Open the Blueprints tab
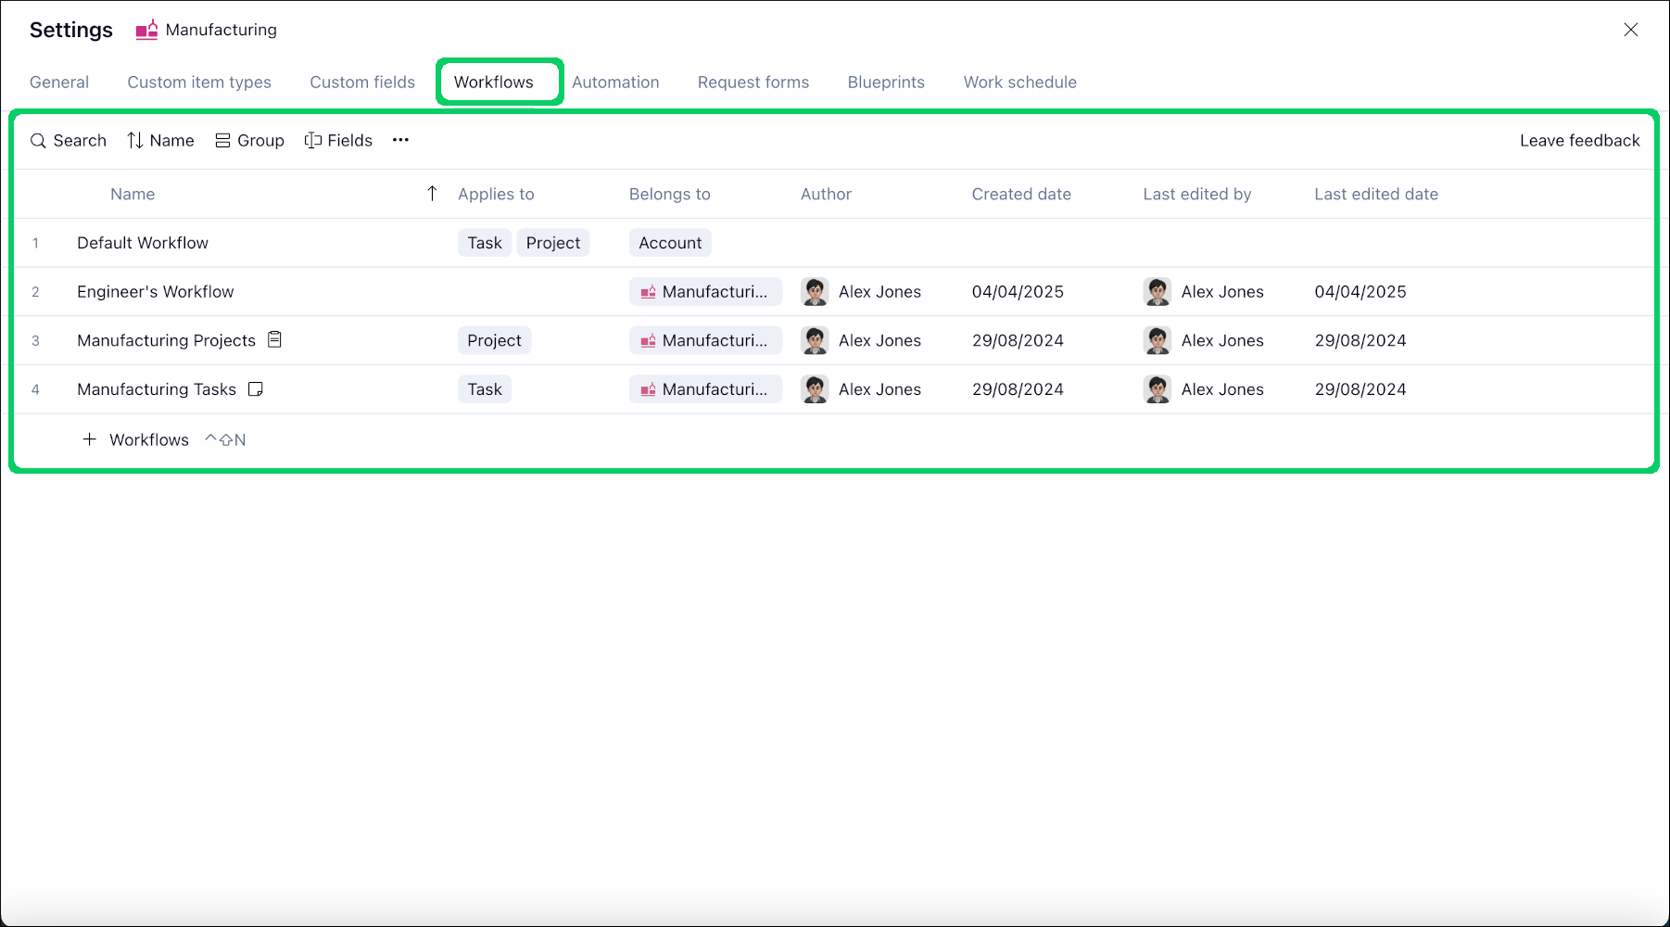 click(885, 82)
